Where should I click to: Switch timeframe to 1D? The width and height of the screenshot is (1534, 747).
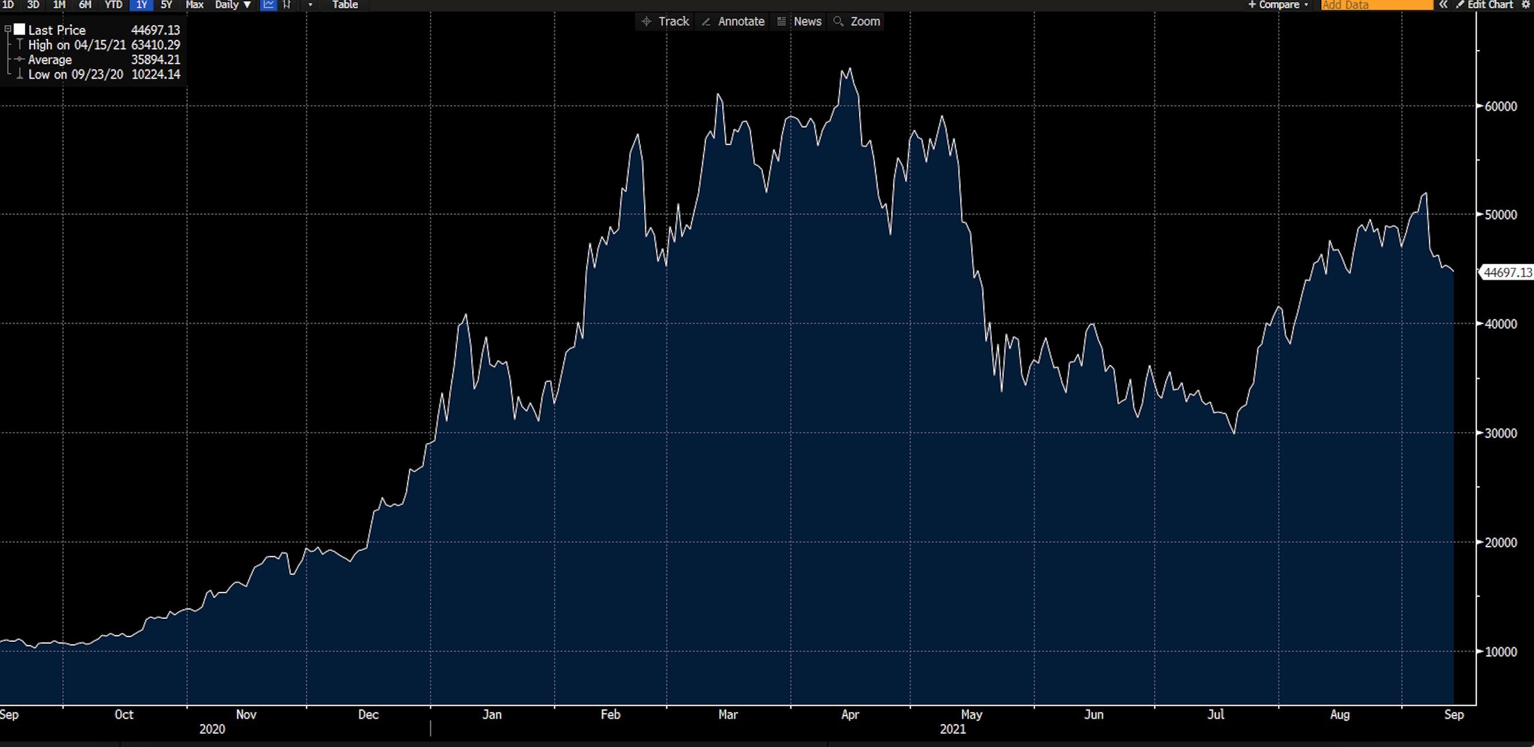tap(8, 4)
